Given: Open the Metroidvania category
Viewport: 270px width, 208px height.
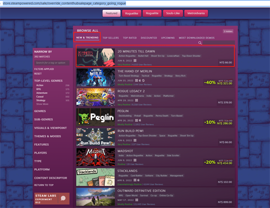Looking at the screenshot, I should [196, 13].
